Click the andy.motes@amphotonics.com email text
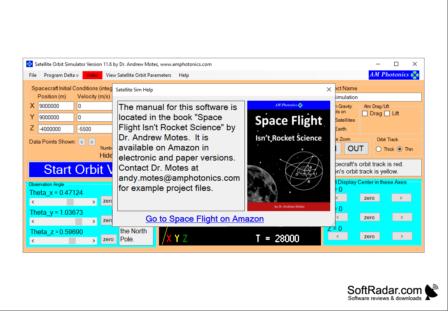Viewport: 448px width, 311px height. (x=179, y=178)
